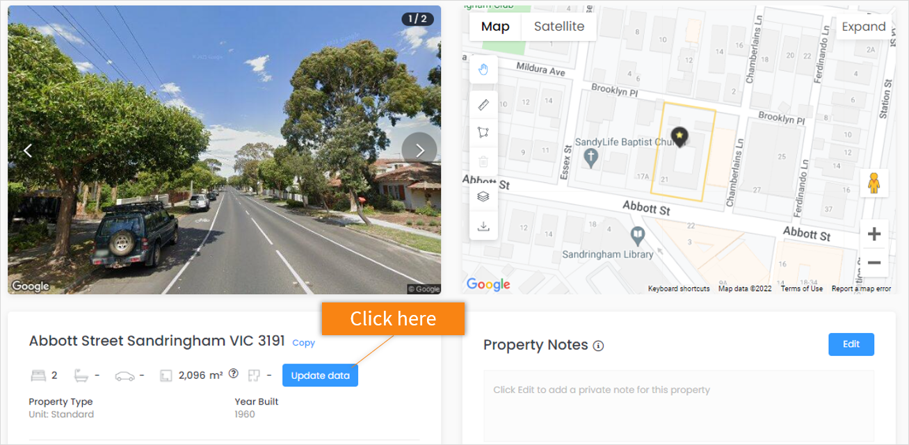909x445 pixels.
Task: Zoom out on the map
Action: [x=874, y=263]
